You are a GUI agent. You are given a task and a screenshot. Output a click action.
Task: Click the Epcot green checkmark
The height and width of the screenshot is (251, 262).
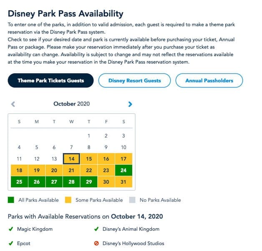coord(10,243)
